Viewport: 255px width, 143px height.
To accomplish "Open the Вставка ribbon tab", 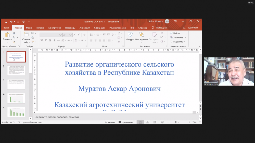I will click(40, 28).
